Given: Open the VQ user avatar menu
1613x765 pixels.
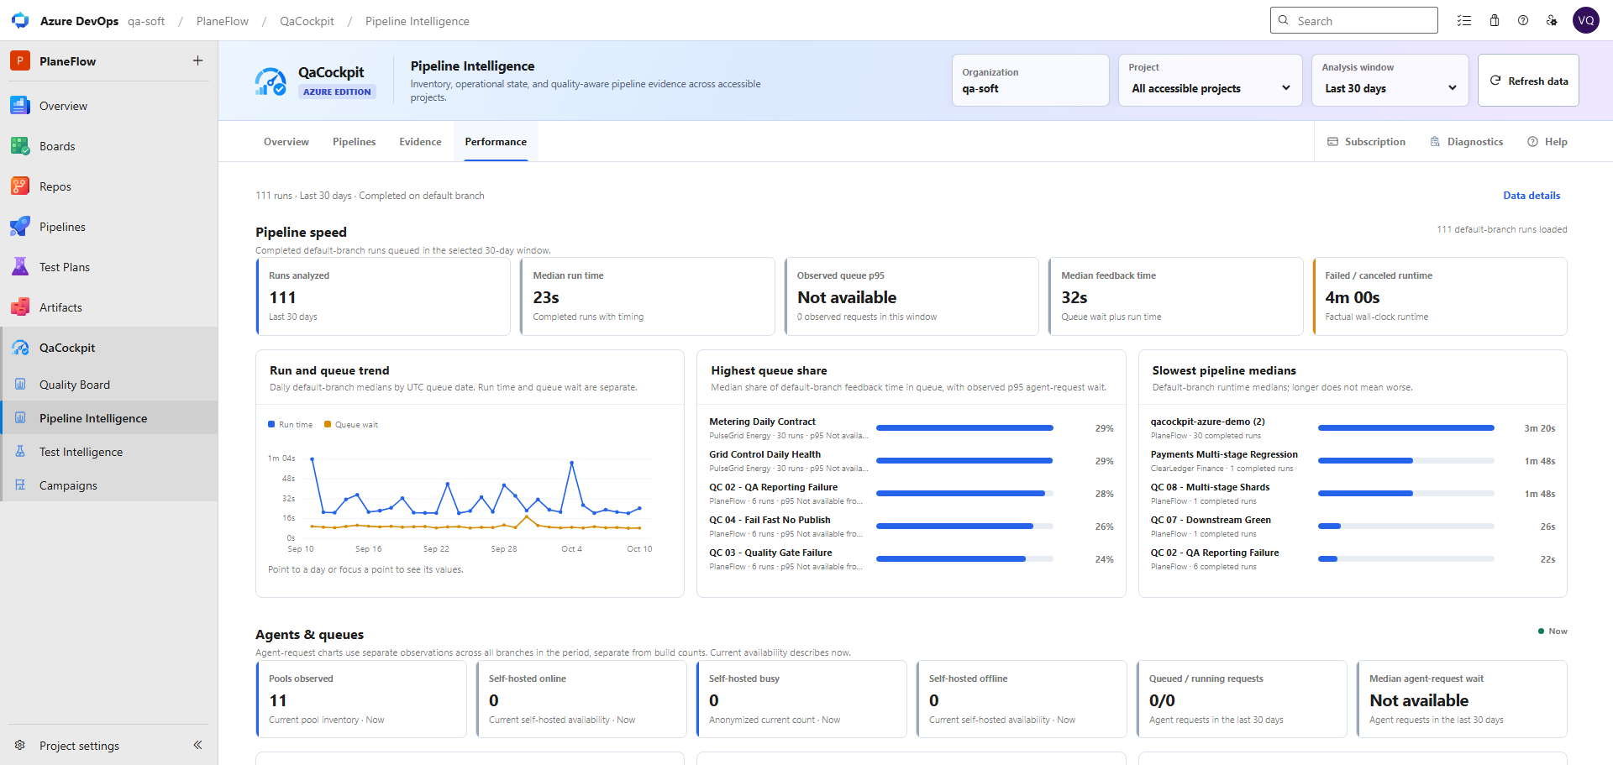Looking at the screenshot, I should pyautogui.click(x=1586, y=20).
